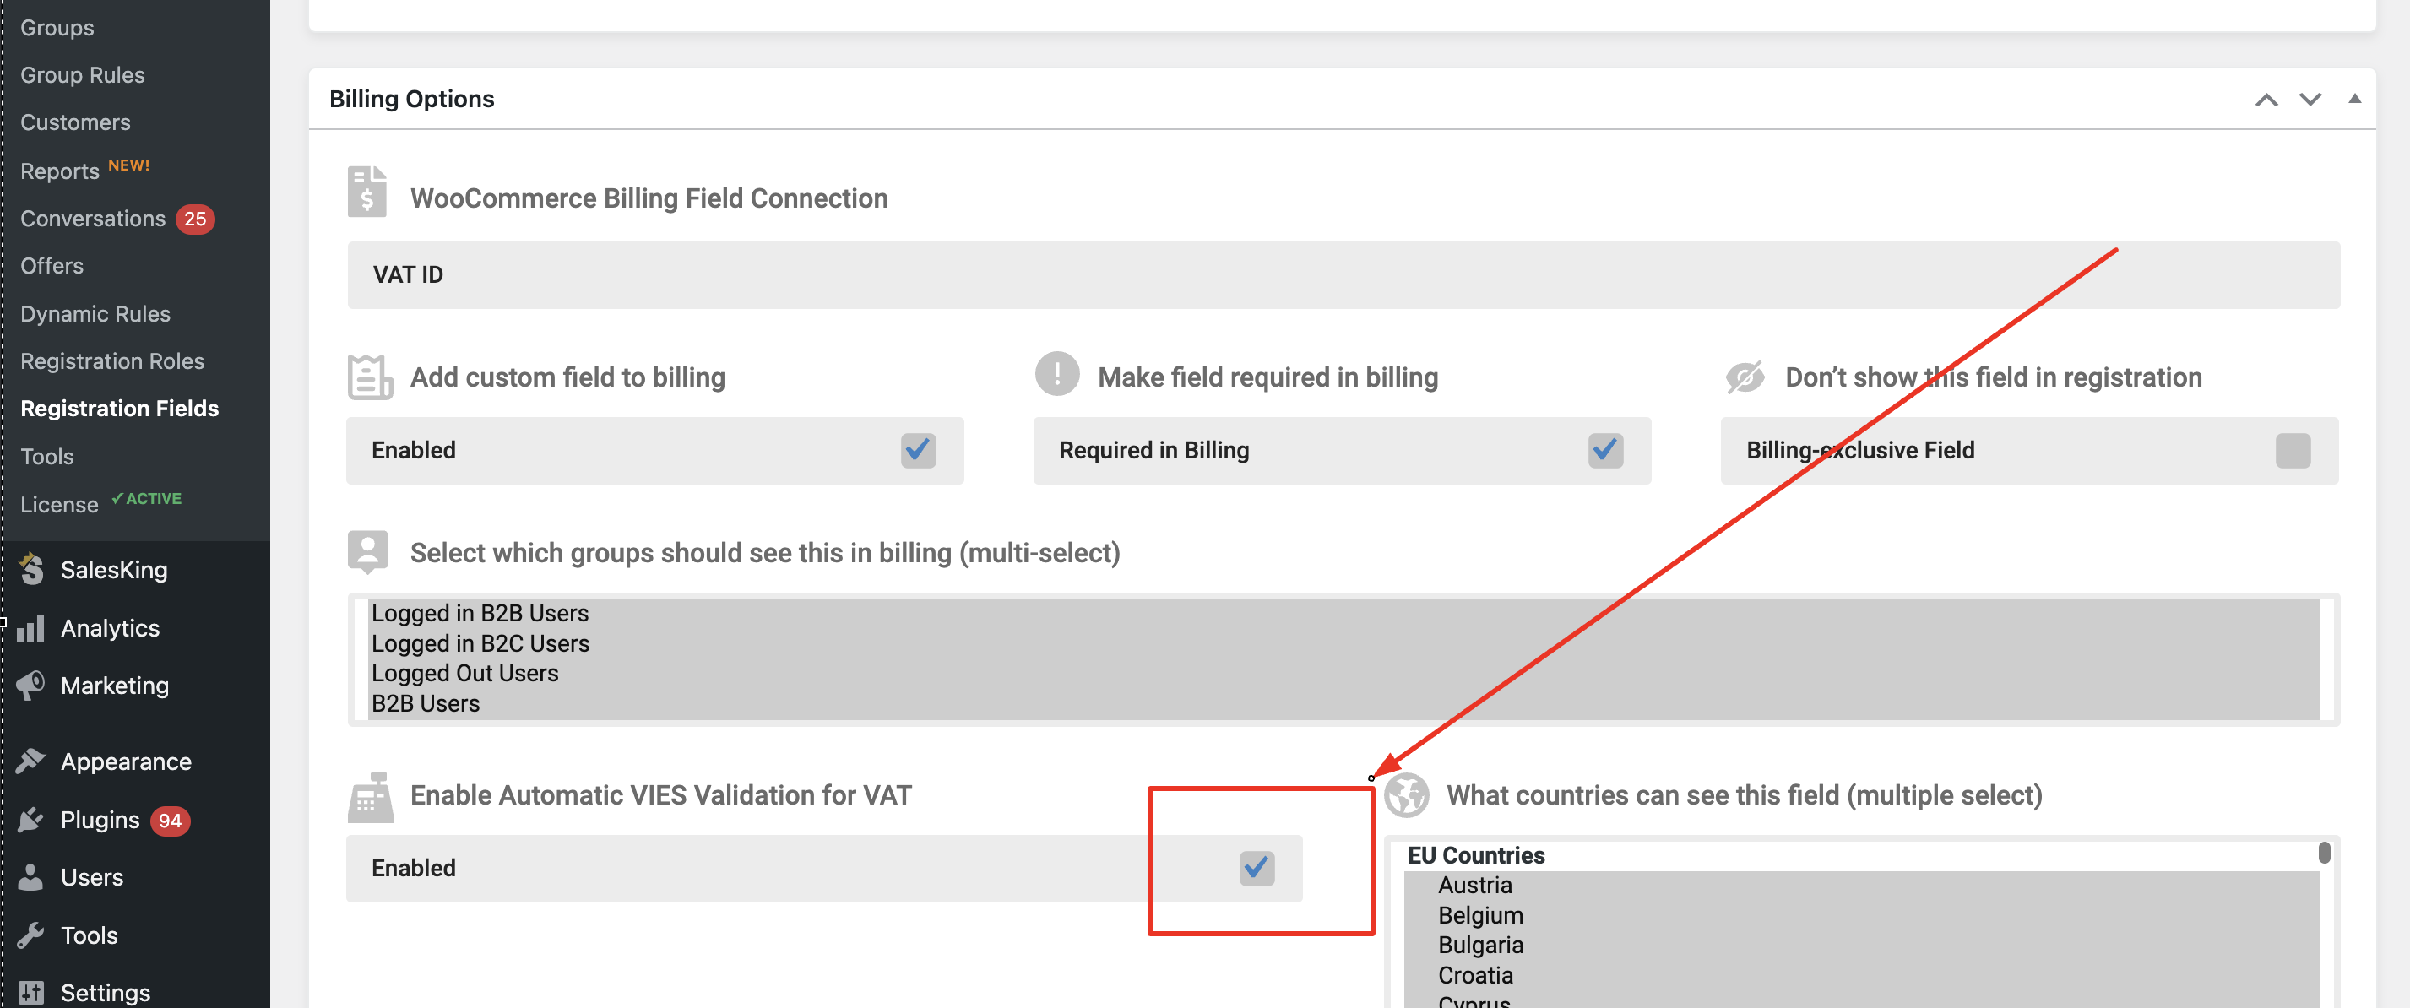Click the globe icon for countries
Viewport: 2410px width, 1008px height.
click(1407, 796)
